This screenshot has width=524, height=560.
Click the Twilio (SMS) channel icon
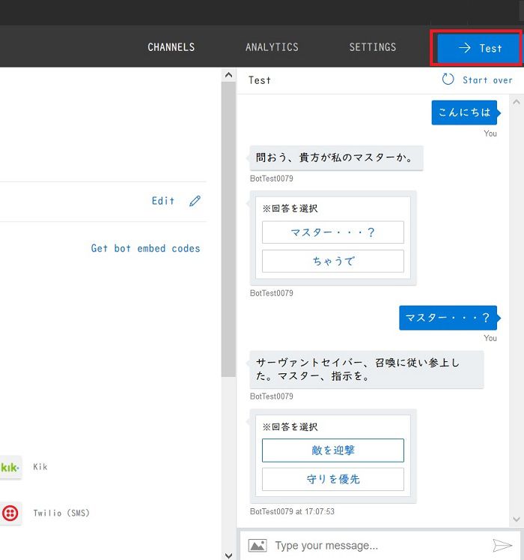pos(10,514)
